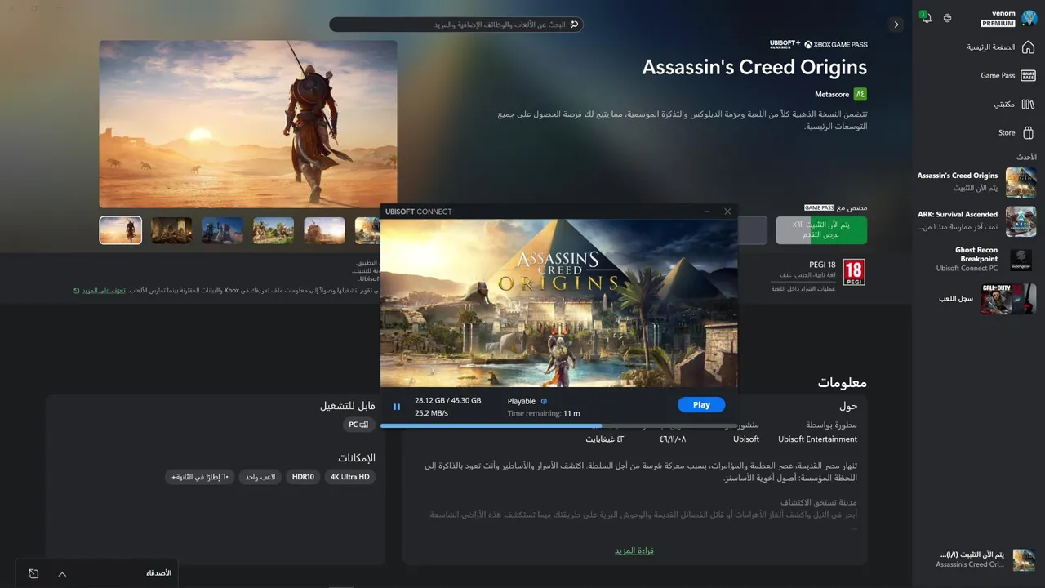Pop out the friends panel icon
Screen dimensions: 1045x588
click(x=33, y=573)
